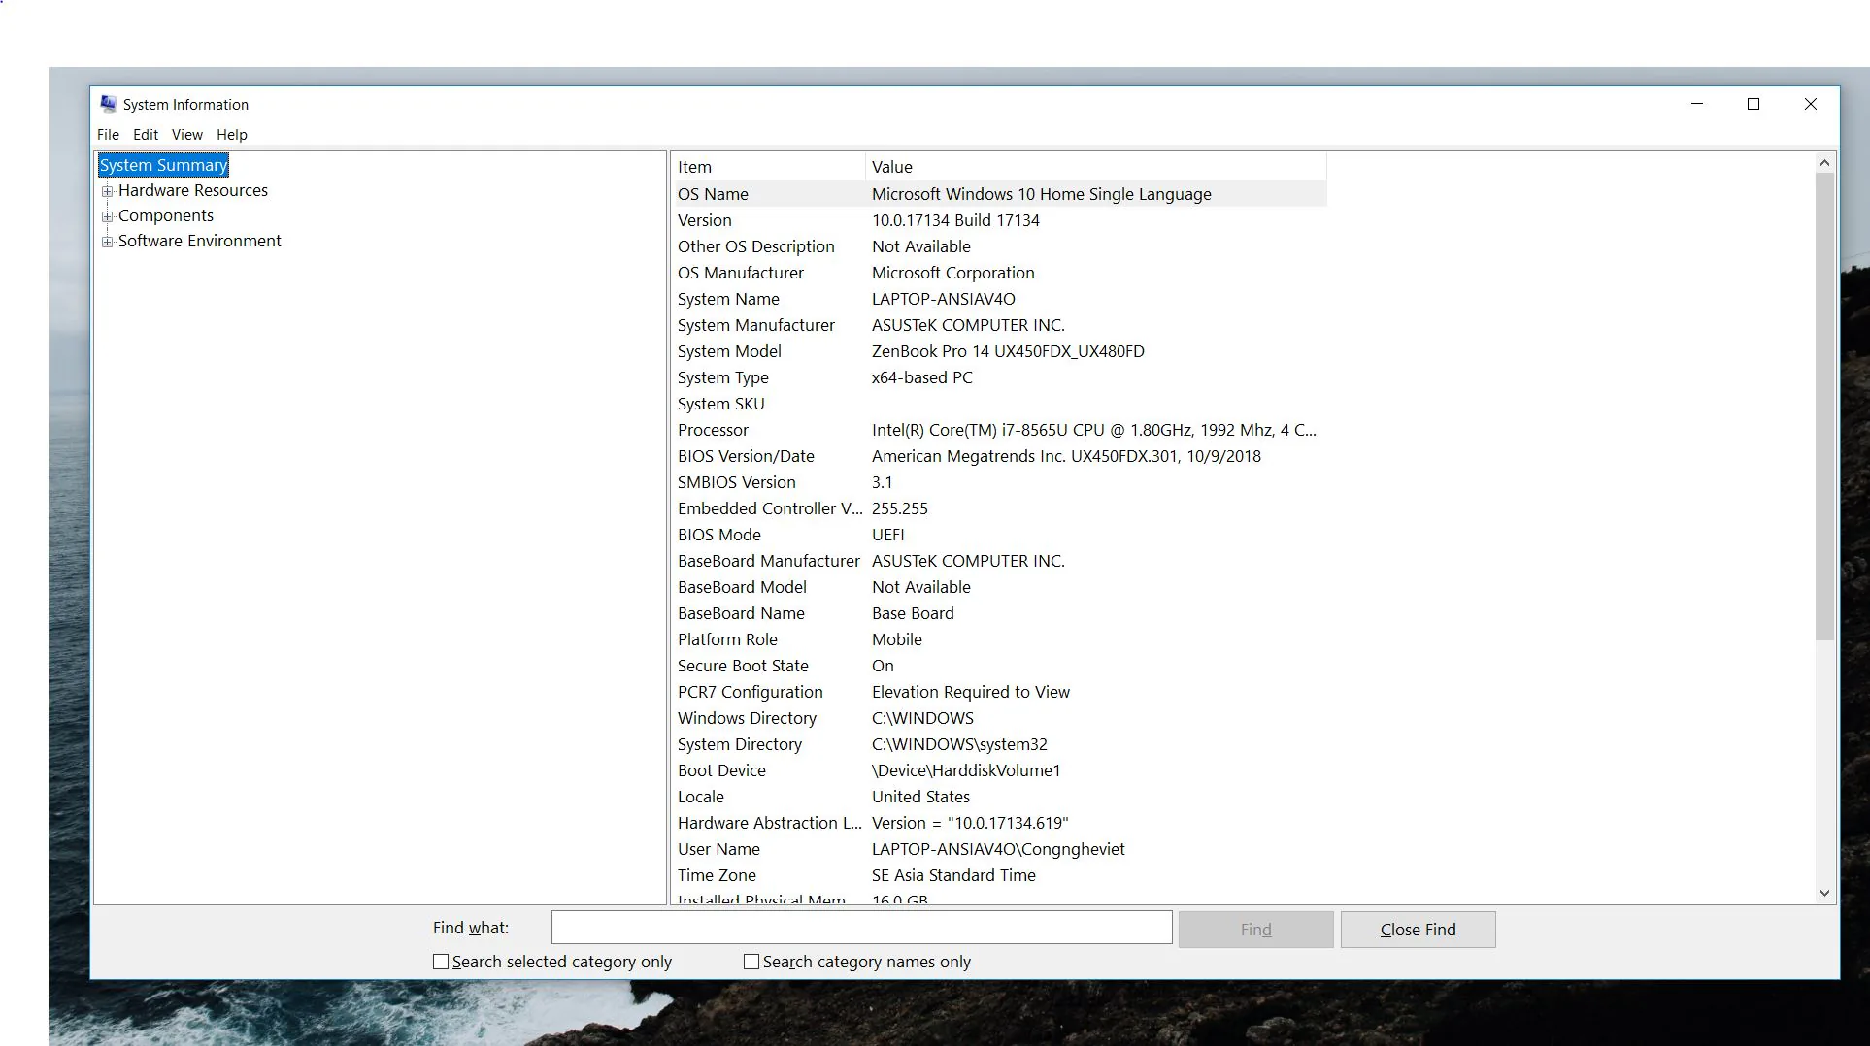The image size is (1870, 1046).
Task: Open the Help menu
Action: click(232, 135)
